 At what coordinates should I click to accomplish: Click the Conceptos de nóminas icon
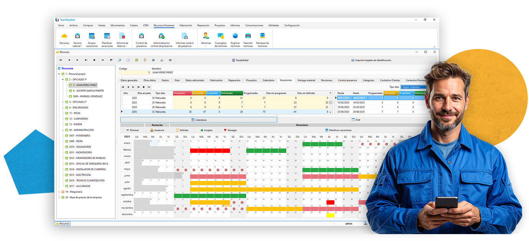click(221, 36)
